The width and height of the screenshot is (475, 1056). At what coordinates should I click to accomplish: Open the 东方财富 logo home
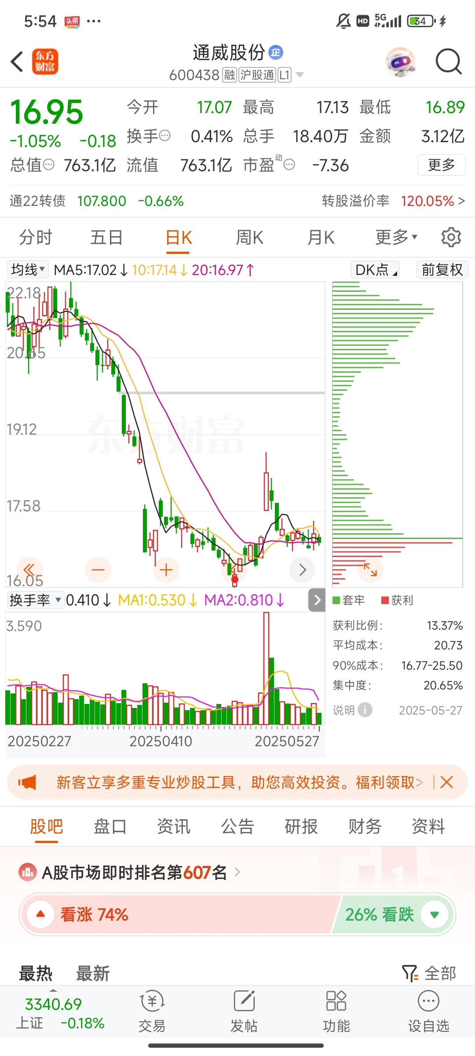point(45,61)
